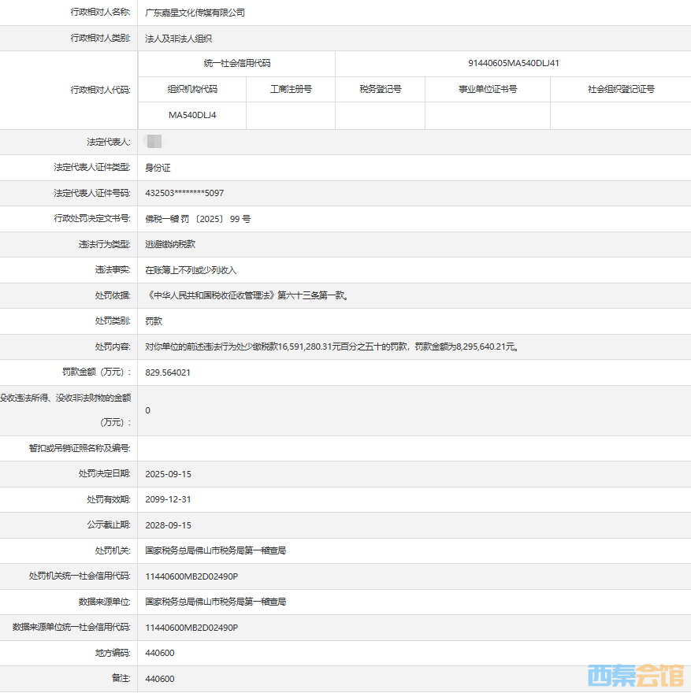Open the 《中华人民共和国税收征收管理法》 legal basis text
The width and height of the screenshot is (691, 693).
point(247,296)
